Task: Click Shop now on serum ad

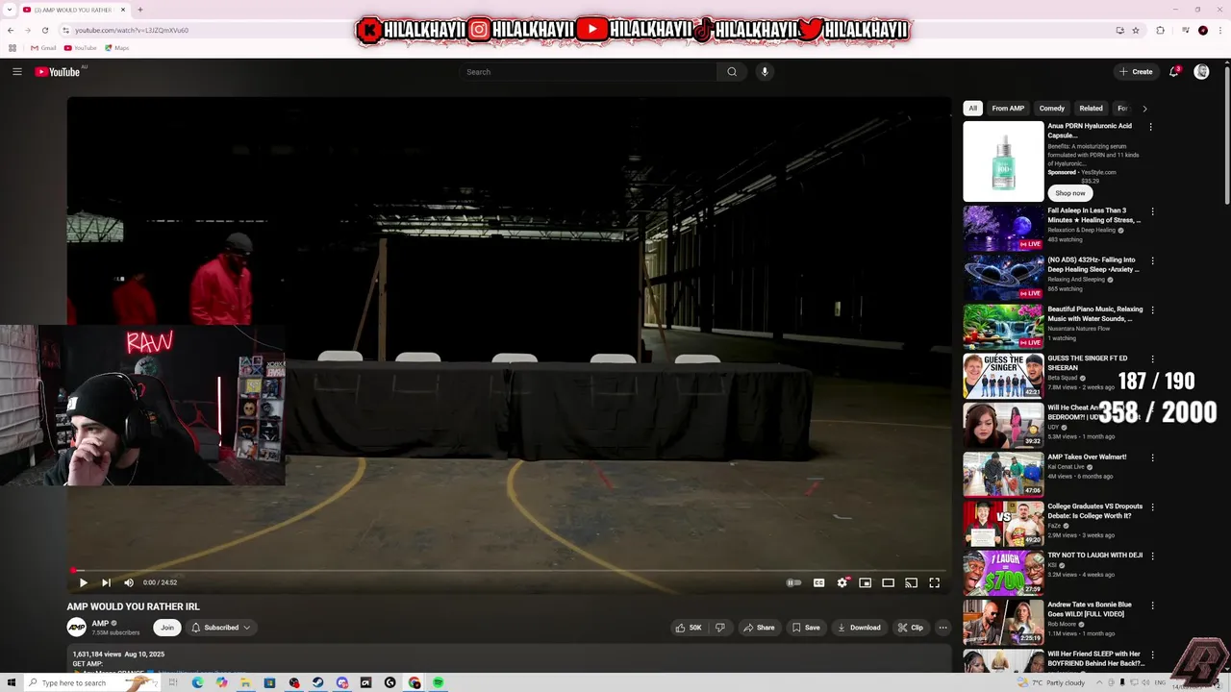Action: [x=1070, y=193]
